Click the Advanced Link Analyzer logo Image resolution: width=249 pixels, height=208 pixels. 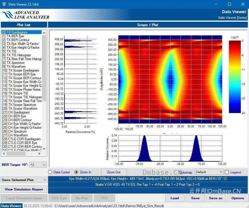pos(25,15)
